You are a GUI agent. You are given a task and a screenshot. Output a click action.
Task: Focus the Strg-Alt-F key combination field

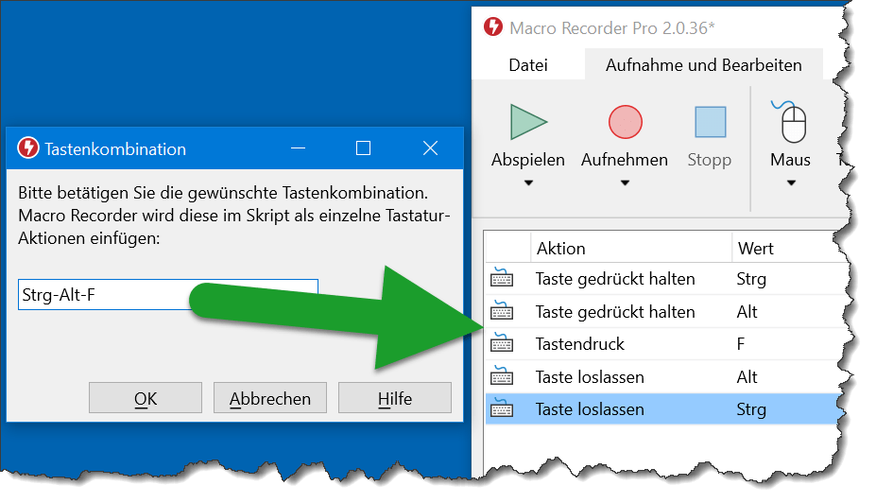pos(167,295)
